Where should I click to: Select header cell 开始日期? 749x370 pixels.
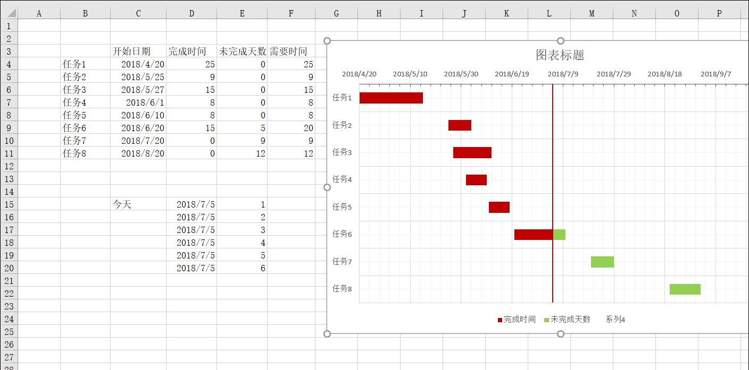(138, 51)
